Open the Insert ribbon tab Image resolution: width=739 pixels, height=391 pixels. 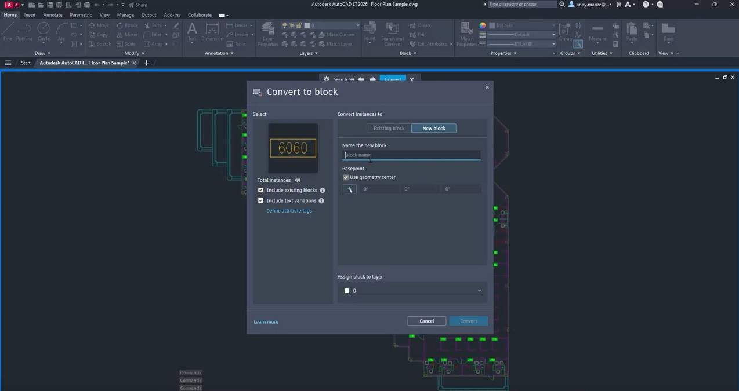pyautogui.click(x=30, y=15)
